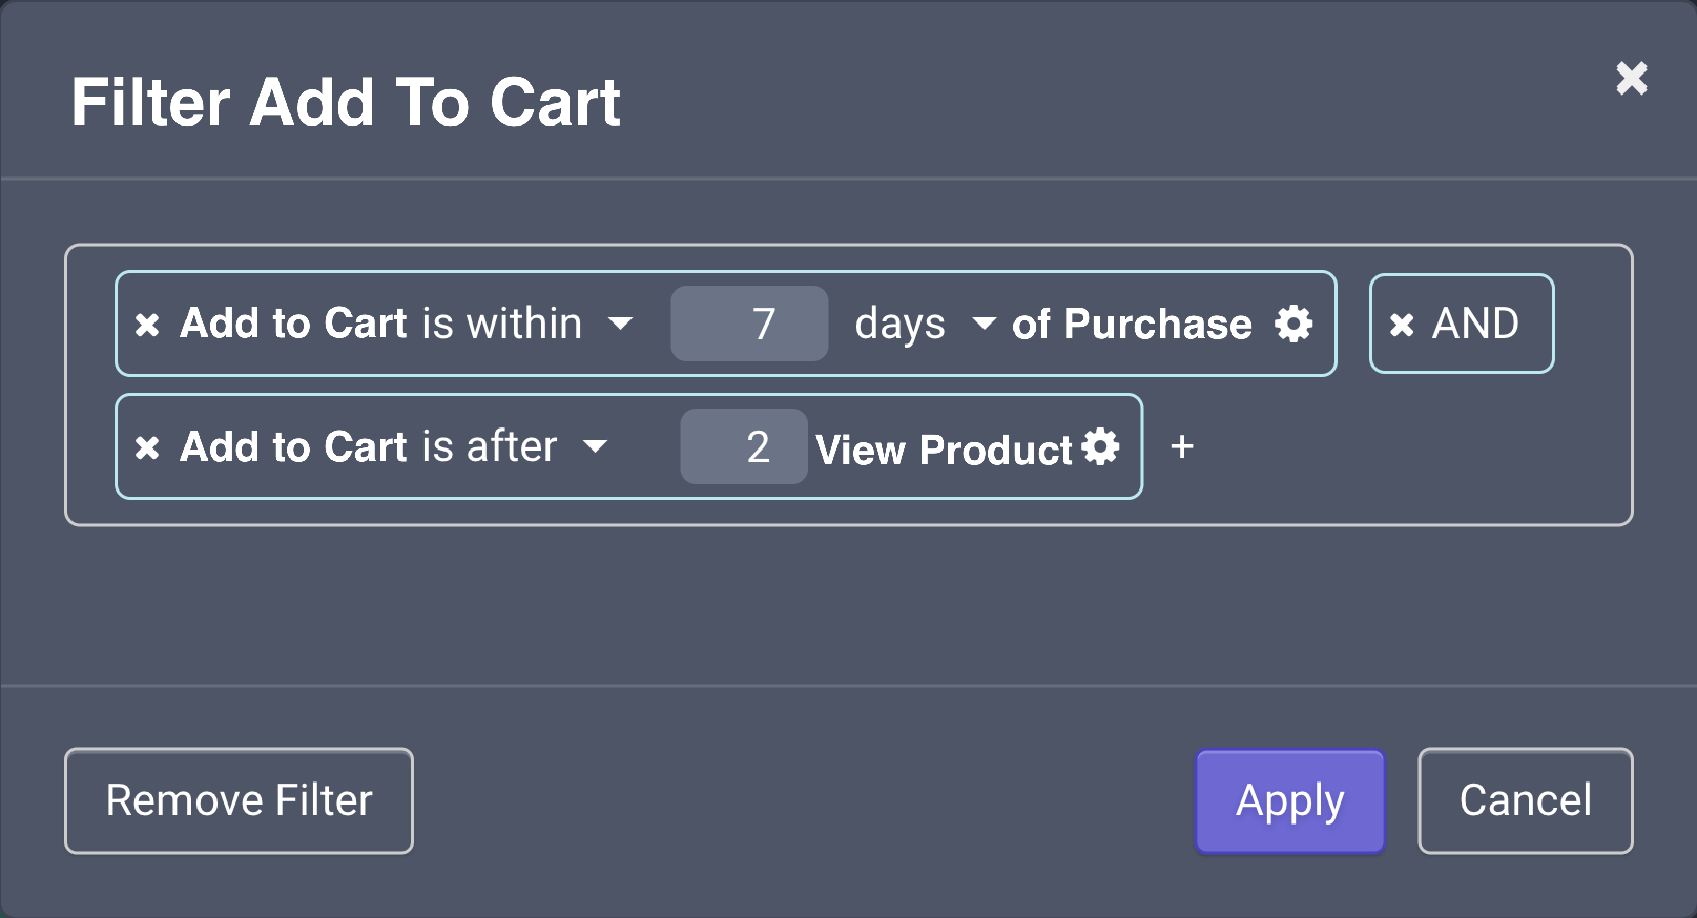The height and width of the screenshot is (918, 1697).
Task: Open the 'is after' operator dropdown
Action: 595,446
